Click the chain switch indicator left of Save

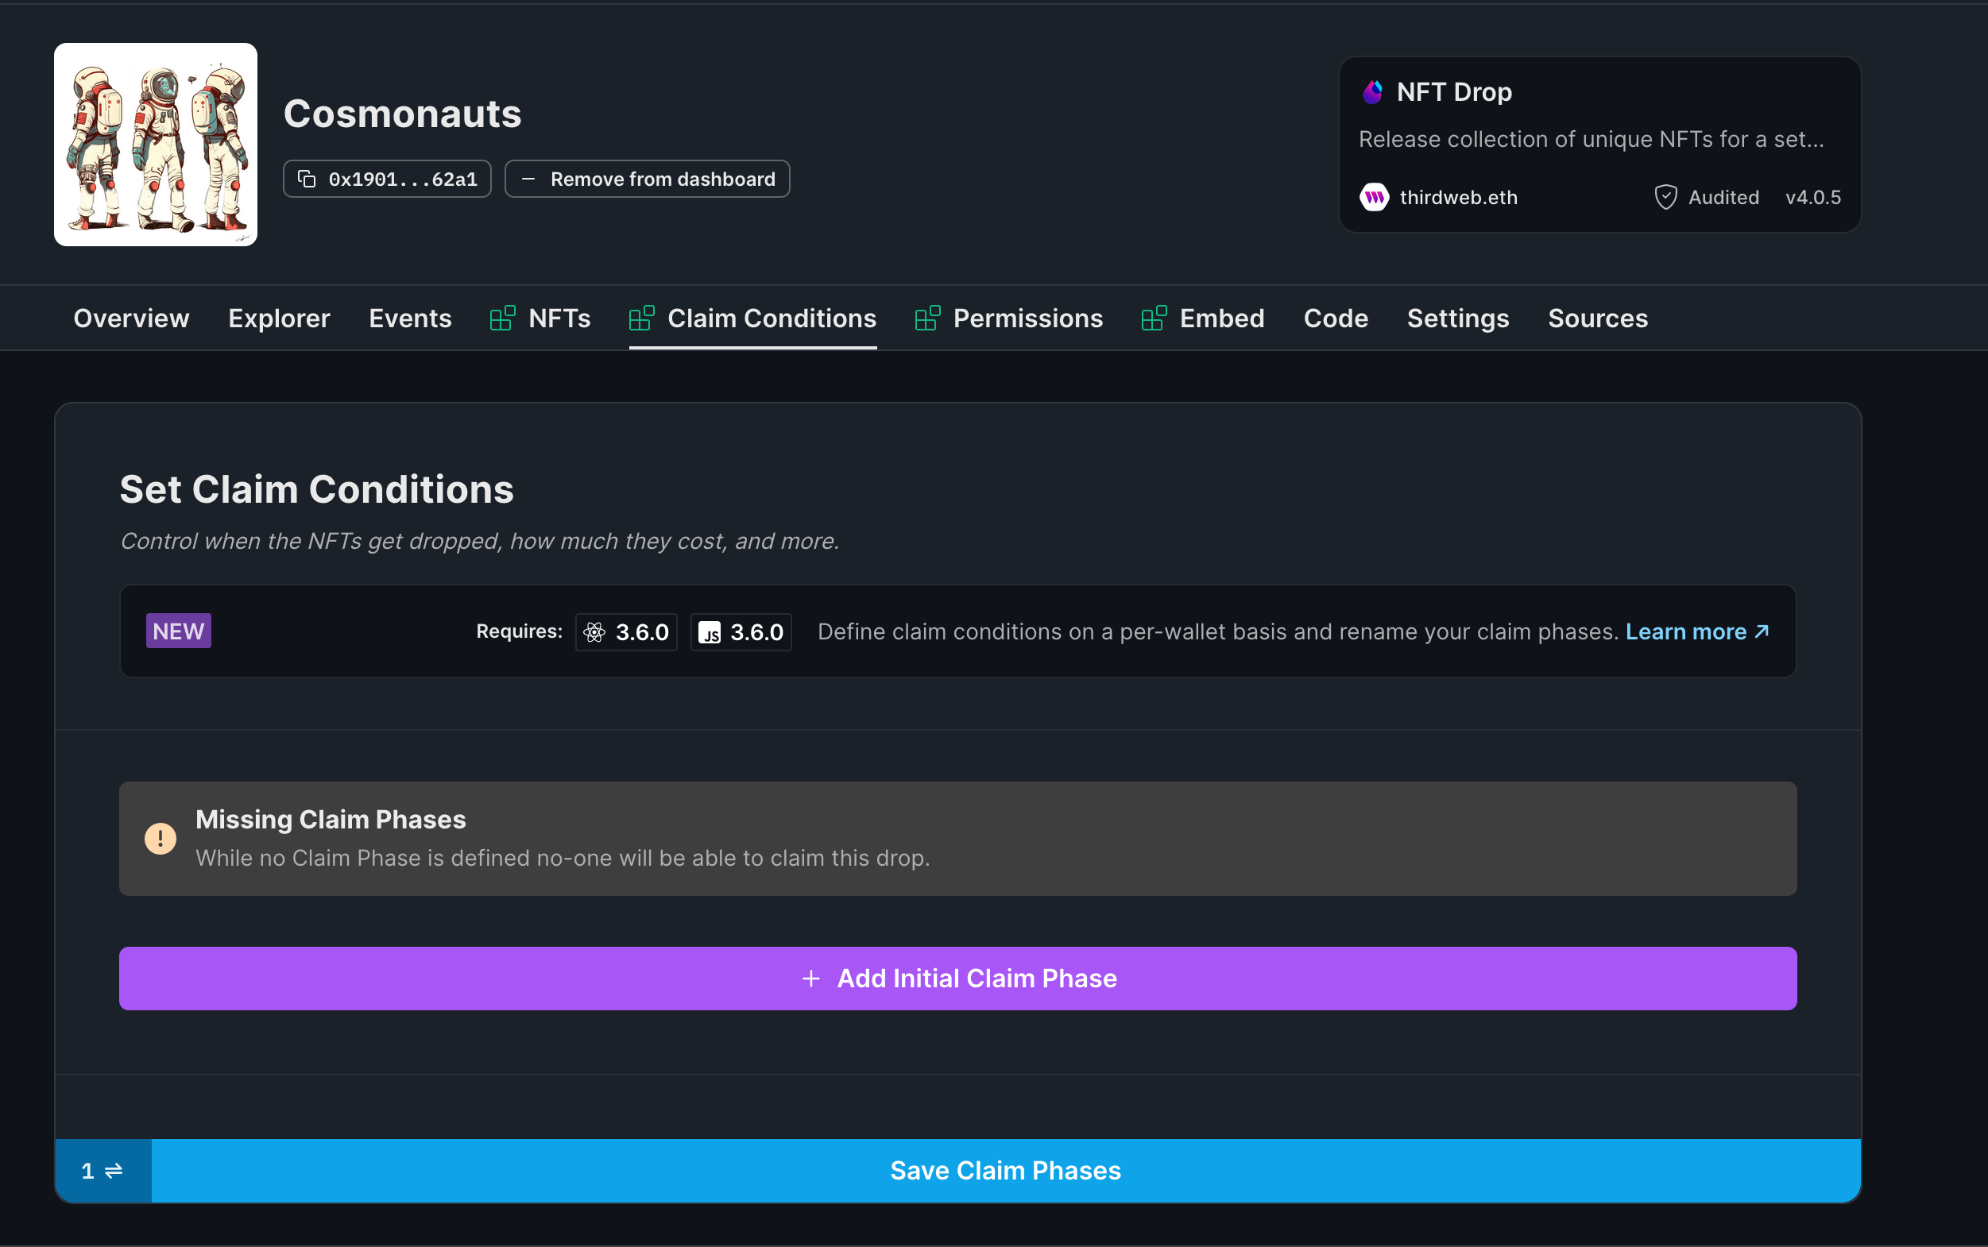pyautogui.click(x=102, y=1170)
